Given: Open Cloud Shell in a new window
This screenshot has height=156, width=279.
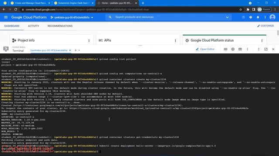Looking at the screenshot, I should [x=266, y=49].
